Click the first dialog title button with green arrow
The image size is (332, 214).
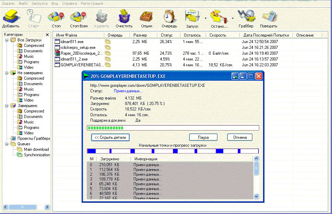[235, 76]
